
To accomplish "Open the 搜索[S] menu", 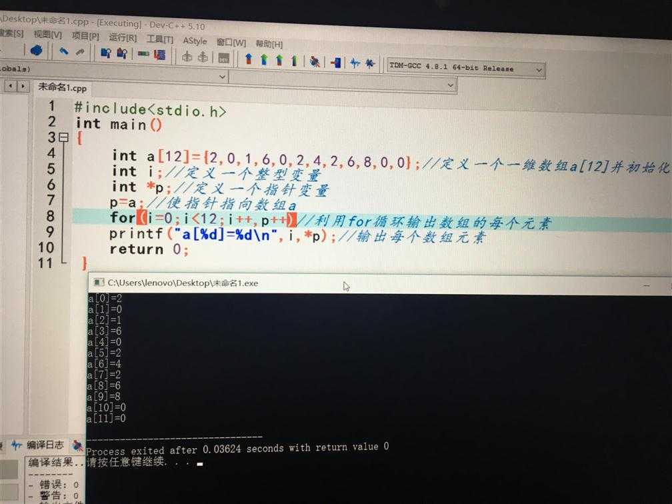I will coord(11,33).
